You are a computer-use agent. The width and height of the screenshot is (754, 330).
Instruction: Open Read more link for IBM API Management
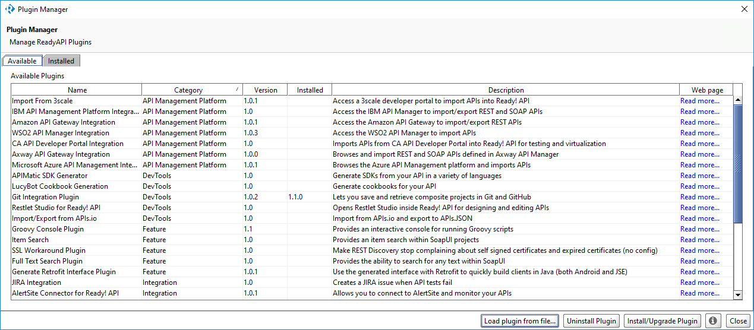699,112
